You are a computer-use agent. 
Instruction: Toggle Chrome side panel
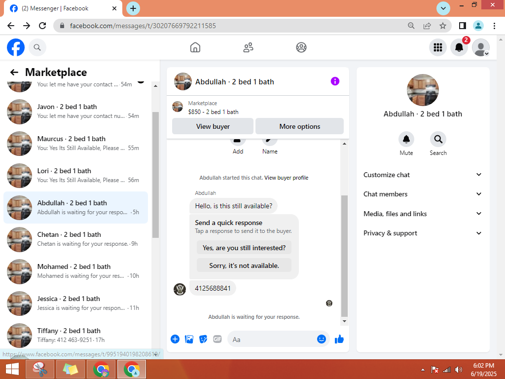[463, 26]
